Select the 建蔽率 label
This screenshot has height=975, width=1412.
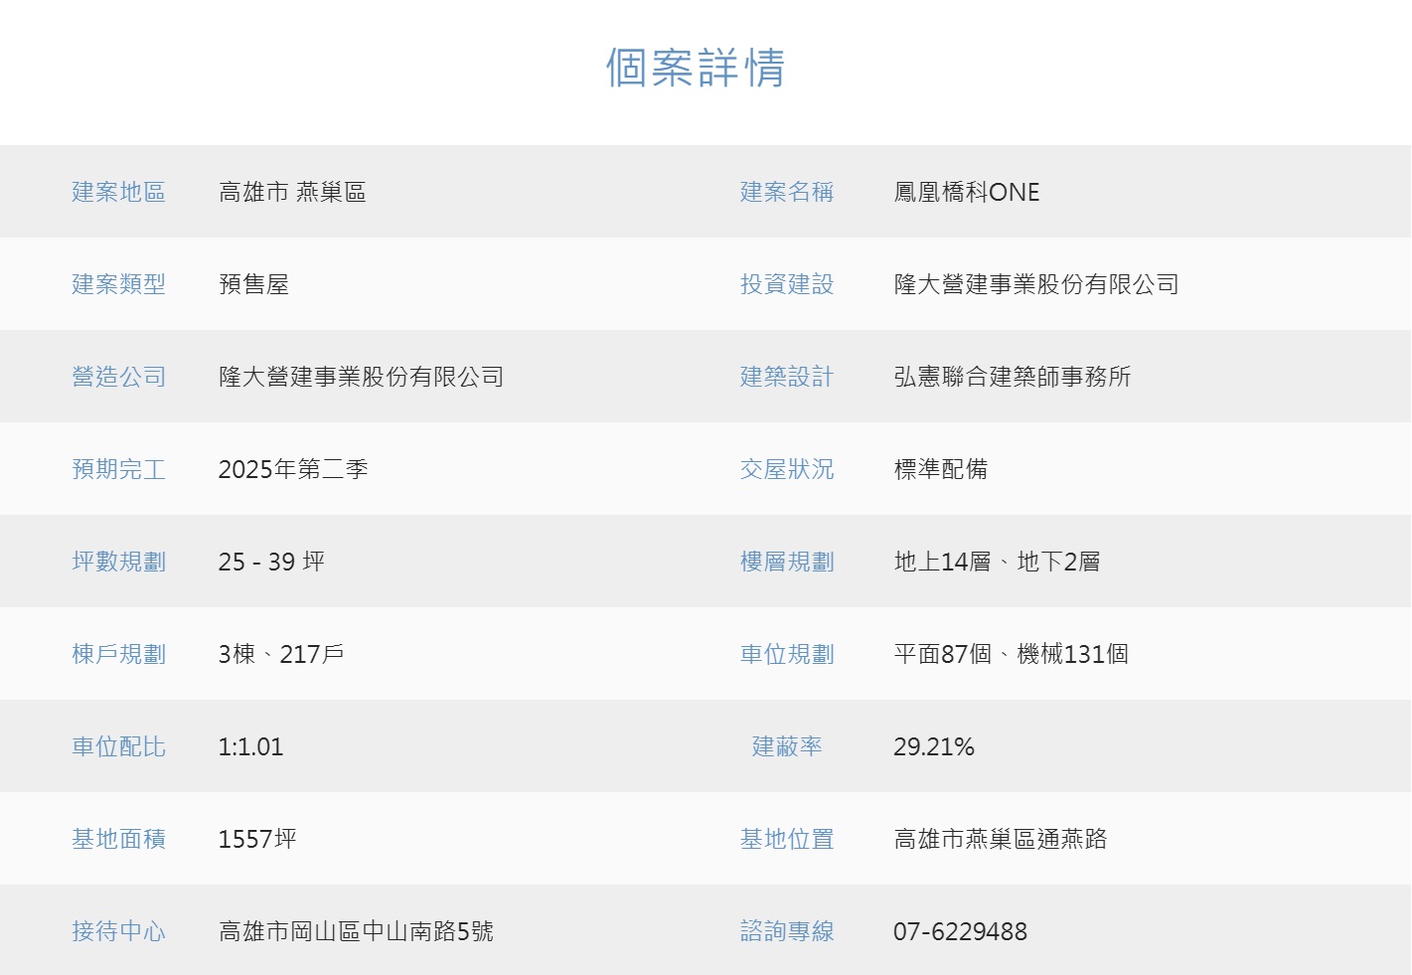[x=787, y=746]
